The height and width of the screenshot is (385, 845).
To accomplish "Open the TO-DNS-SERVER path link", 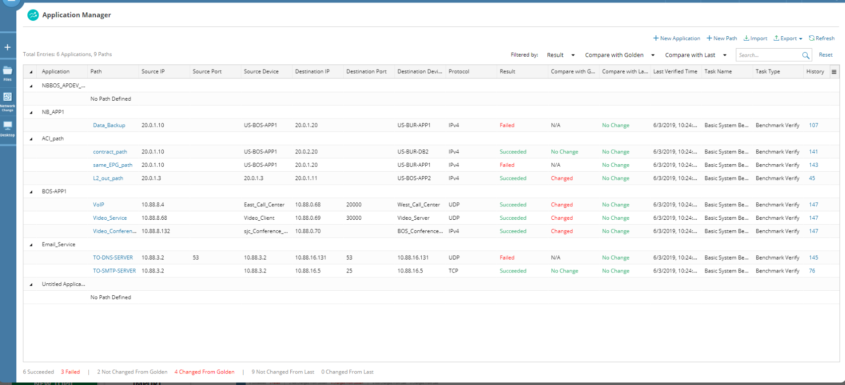I will (x=113, y=257).
